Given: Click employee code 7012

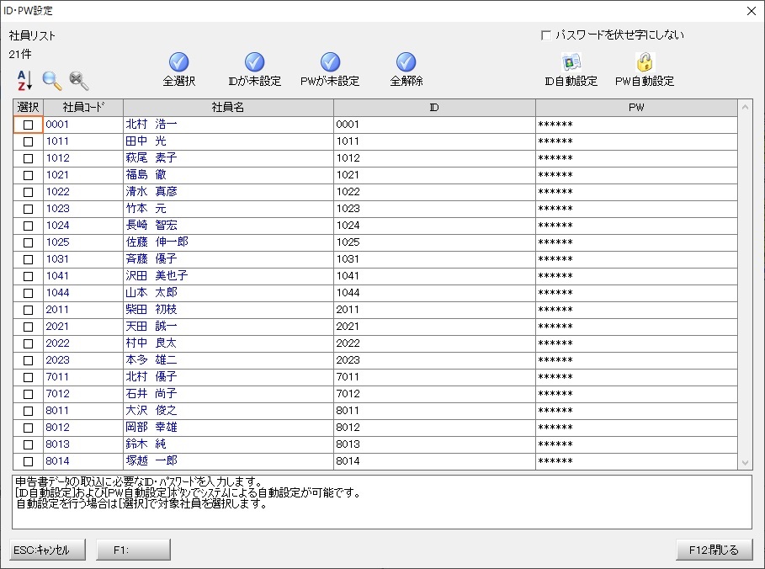Looking at the screenshot, I should 83,394.
